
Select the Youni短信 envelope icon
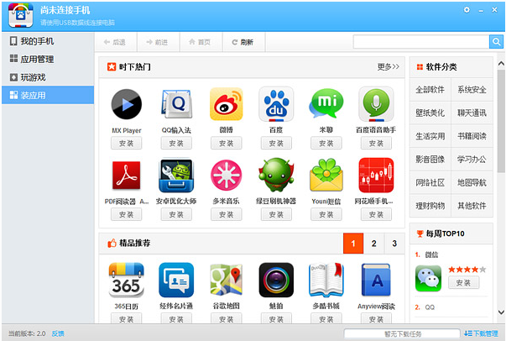tap(326, 176)
